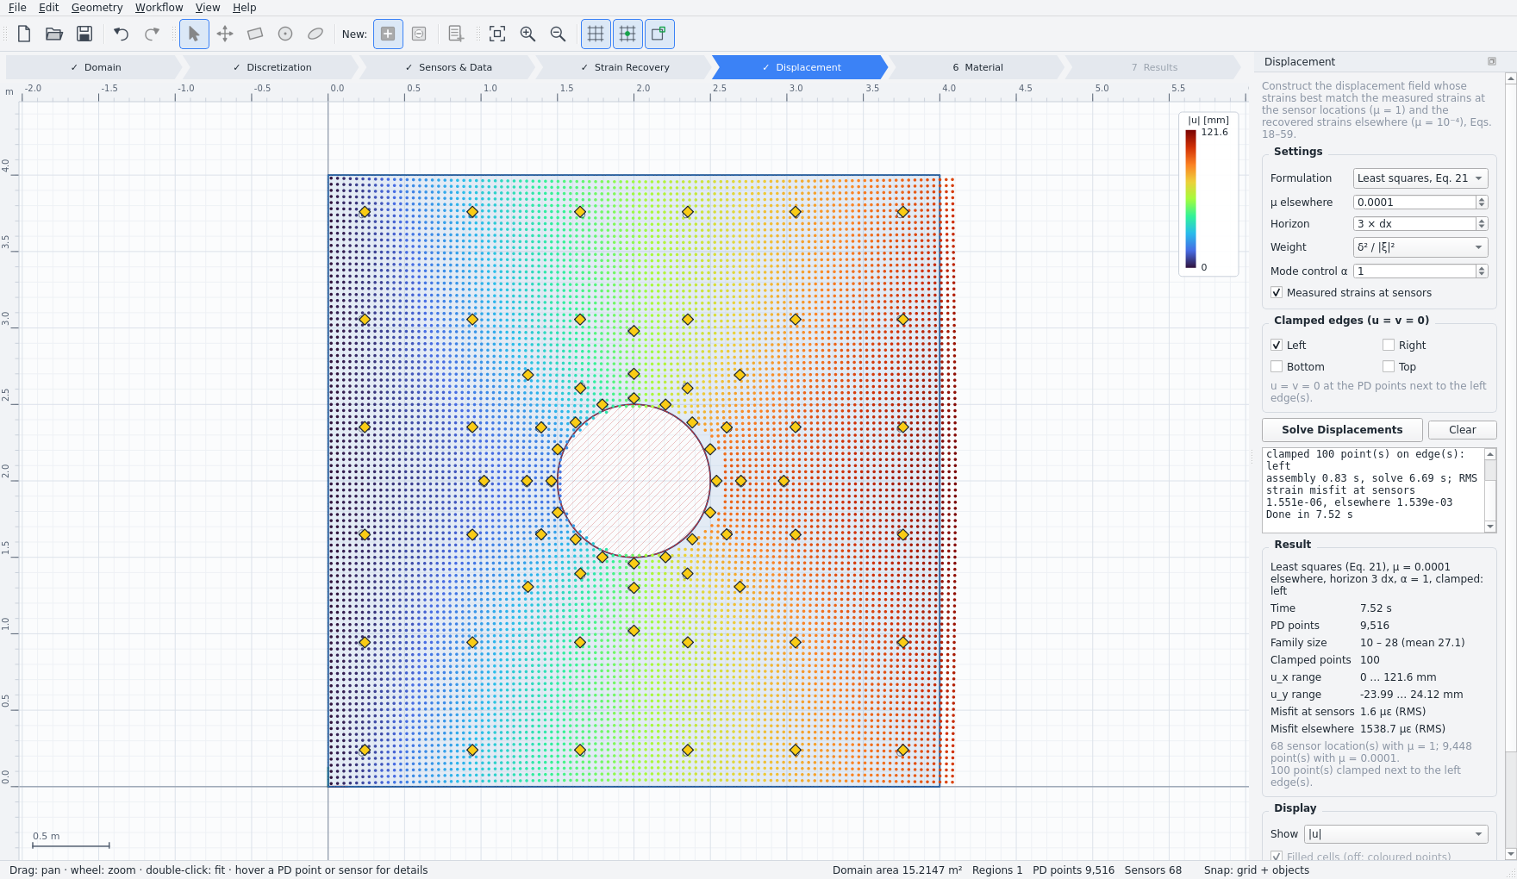Click the Snap: grid + objects status text

coord(1256,870)
